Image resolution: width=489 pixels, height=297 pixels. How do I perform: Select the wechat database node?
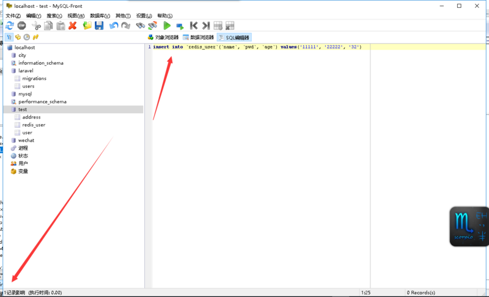click(26, 141)
